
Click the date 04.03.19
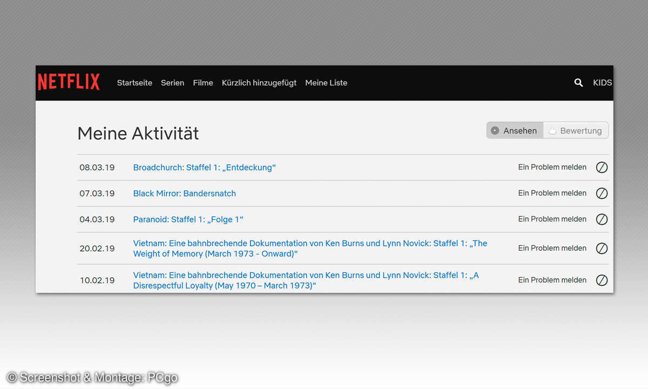click(97, 219)
